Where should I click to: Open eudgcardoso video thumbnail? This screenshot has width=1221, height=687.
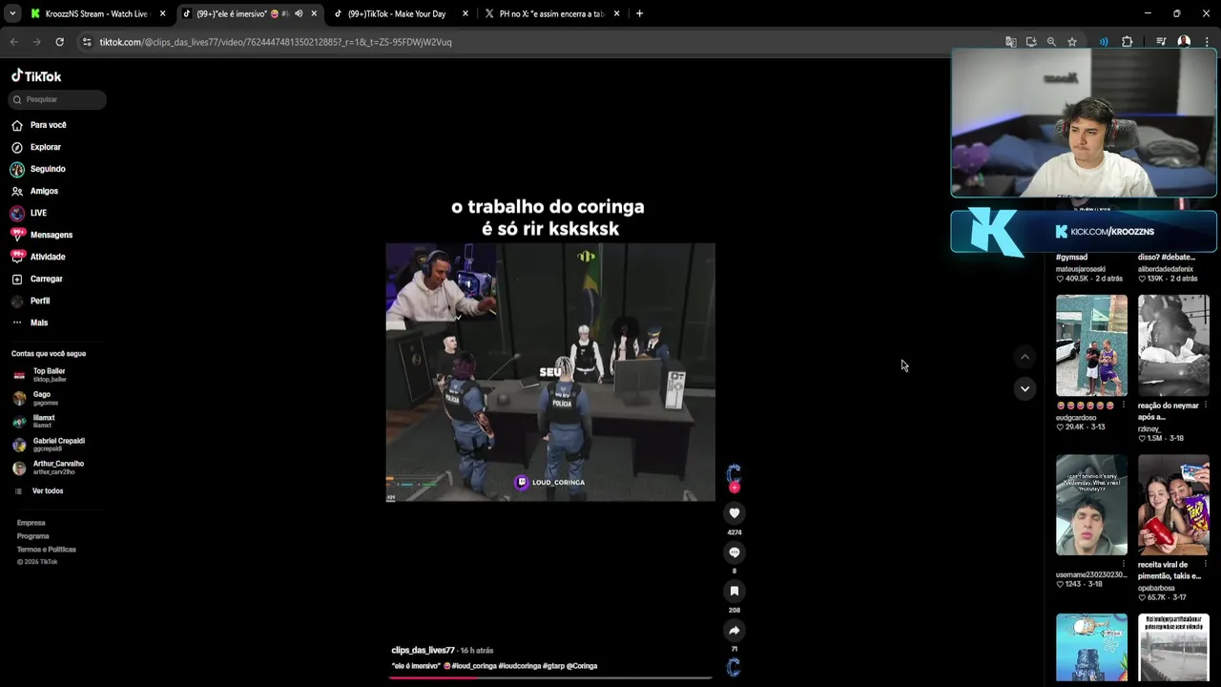(x=1091, y=345)
